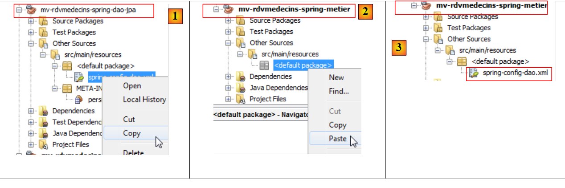Open the New submenu in context menu
Viewport: 565px width, 188px height.
[336, 78]
